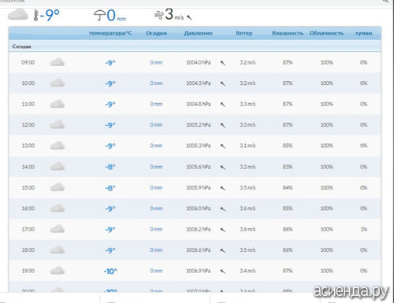The width and height of the screenshot is (394, 303).
Task: Click the cloud icon in the 19:00 row
Action: [x=58, y=271]
